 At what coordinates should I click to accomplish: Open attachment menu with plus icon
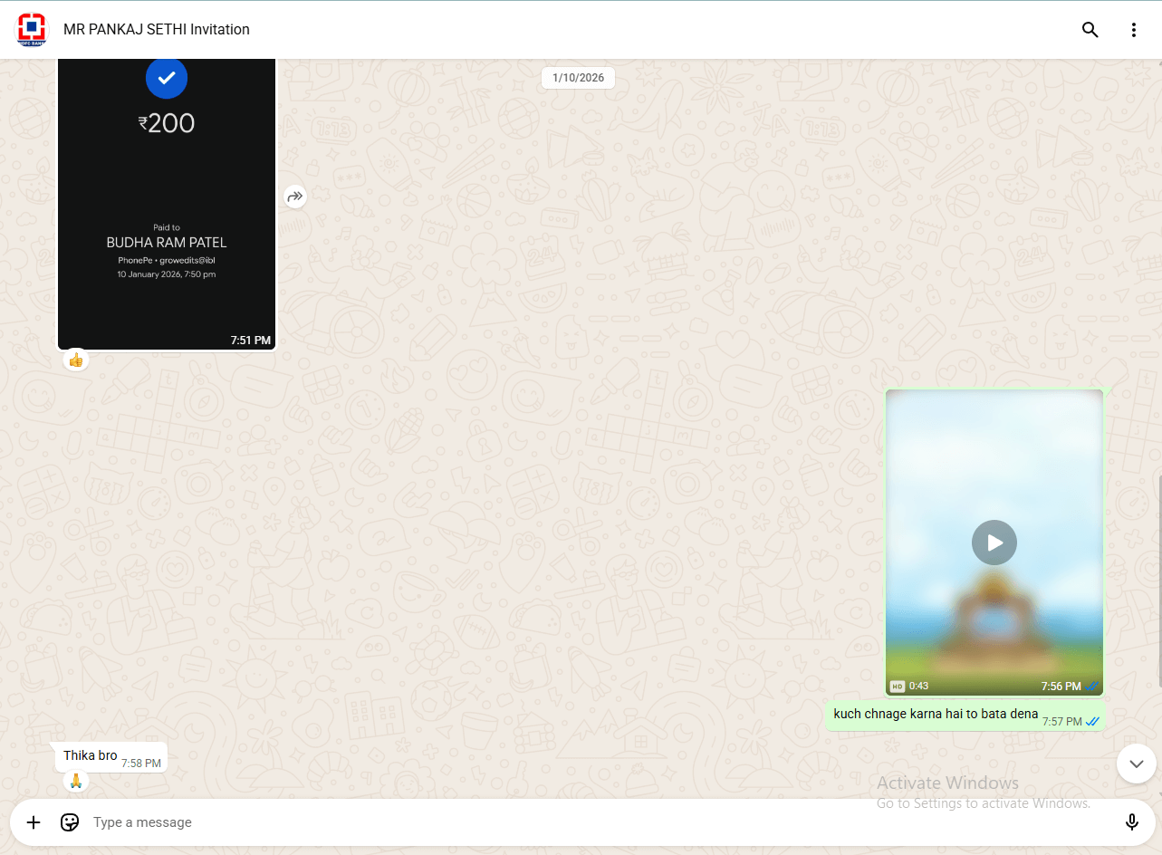point(34,822)
